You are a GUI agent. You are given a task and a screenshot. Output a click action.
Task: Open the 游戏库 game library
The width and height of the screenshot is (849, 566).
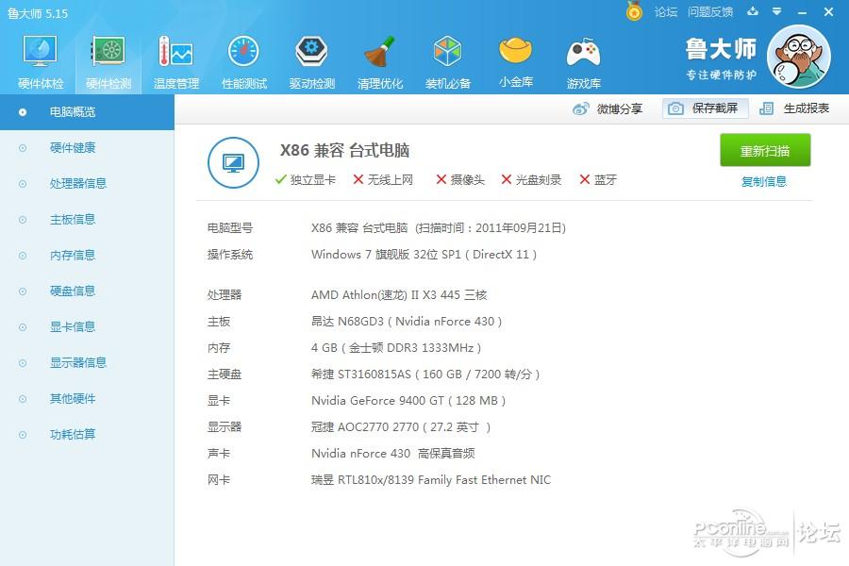(x=584, y=61)
